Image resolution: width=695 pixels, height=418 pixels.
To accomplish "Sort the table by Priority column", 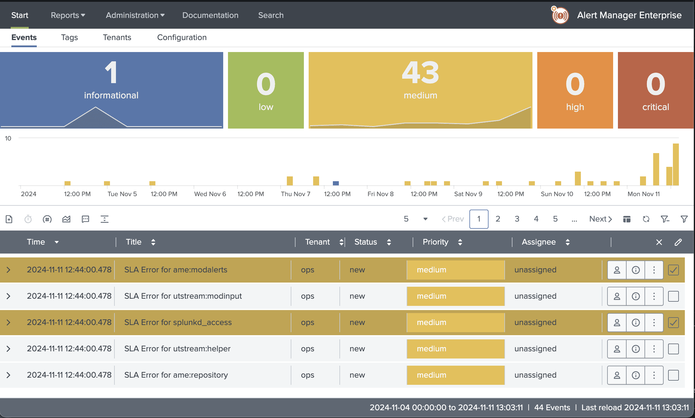I will (x=460, y=242).
